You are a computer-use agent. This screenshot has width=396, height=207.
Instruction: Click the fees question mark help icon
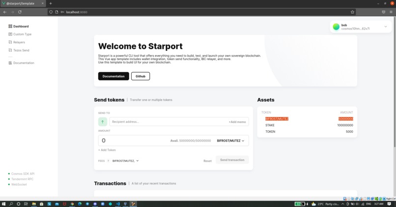108,161
